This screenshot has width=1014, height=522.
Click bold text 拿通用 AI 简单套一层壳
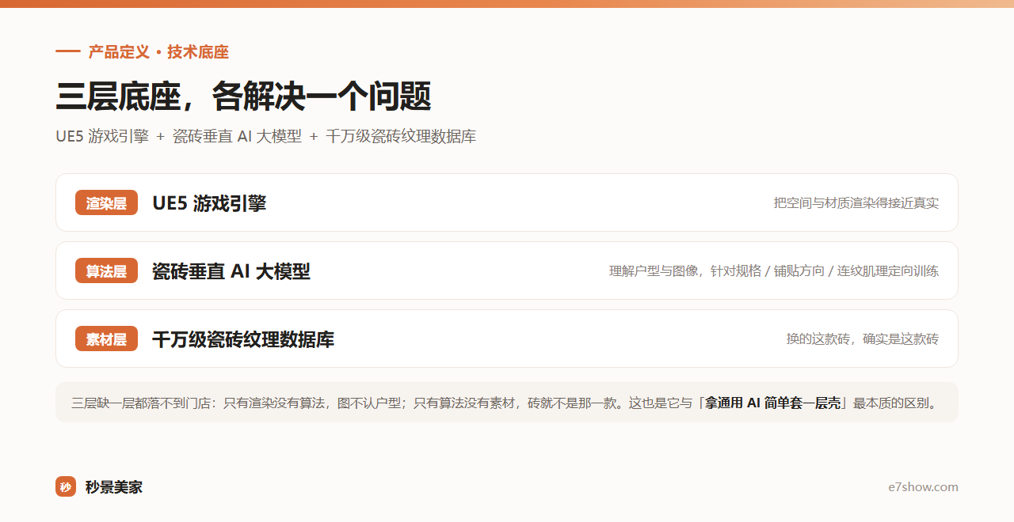click(x=772, y=403)
